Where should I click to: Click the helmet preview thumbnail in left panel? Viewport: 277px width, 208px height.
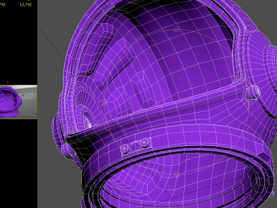[18, 102]
